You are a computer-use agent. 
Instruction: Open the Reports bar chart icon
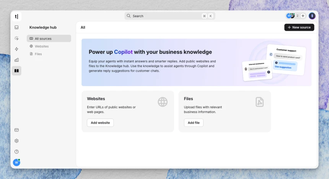point(16,60)
